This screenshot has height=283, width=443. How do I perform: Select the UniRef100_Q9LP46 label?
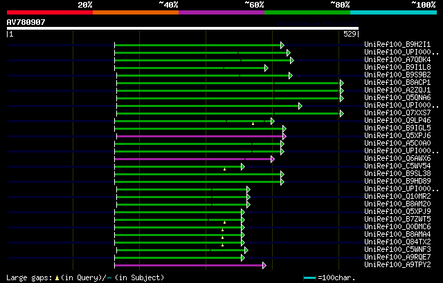coord(397,121)
